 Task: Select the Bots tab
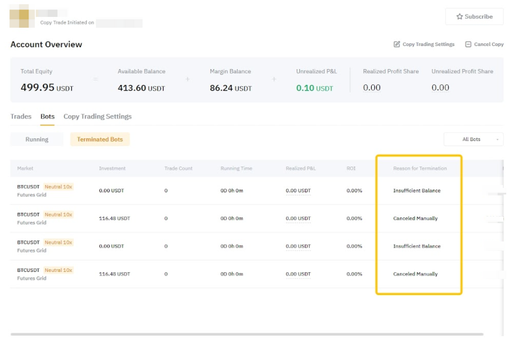coord(48,116)
